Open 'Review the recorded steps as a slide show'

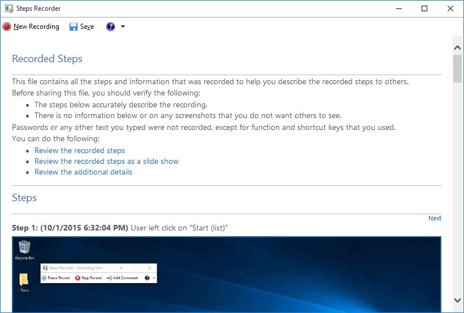(106, 161)
